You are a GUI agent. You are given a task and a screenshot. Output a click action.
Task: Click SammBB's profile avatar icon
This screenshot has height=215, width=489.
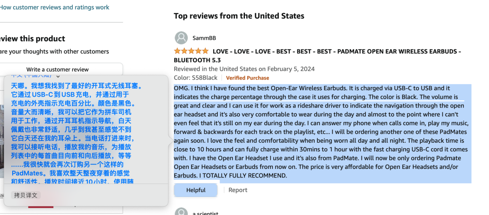coord(181,38)
